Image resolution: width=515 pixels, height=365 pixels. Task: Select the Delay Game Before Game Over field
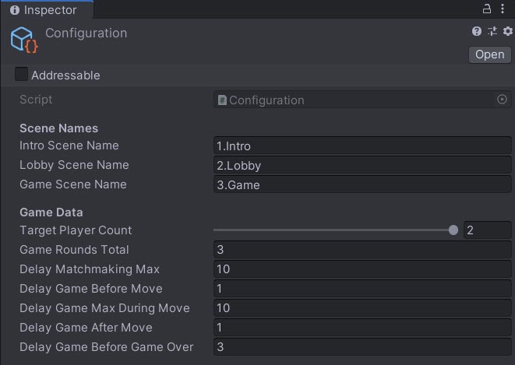[362, 347]
